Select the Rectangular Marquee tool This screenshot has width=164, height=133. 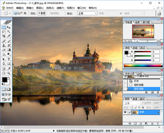point(4,28)
